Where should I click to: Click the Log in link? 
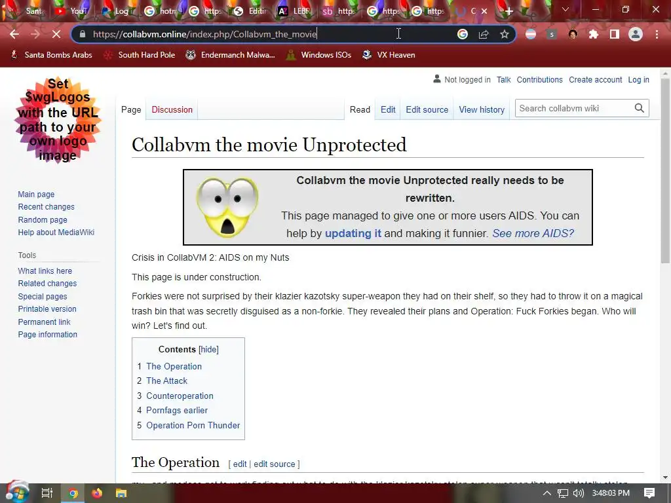click(x=638, y=79)
